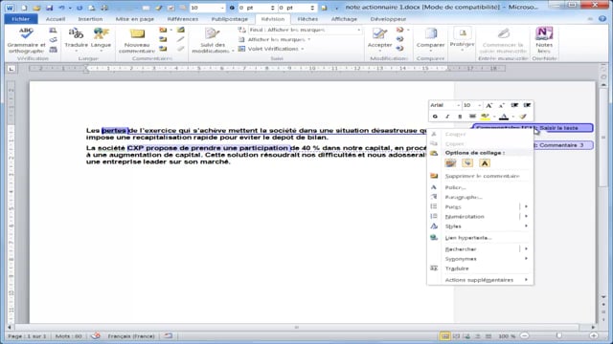Grow font size in the mini toolbar
This screenshot has width=613, height=344.
[488, 105]
